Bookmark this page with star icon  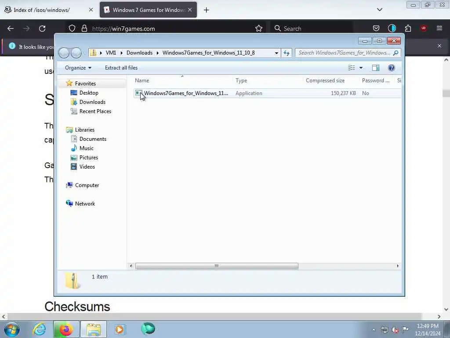(x=259, y=29)
